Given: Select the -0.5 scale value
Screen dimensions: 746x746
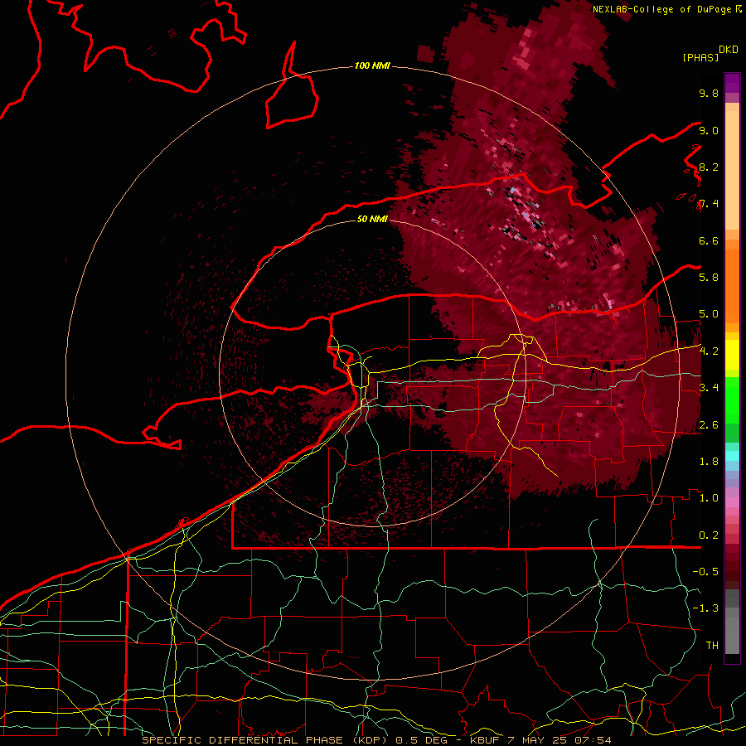Looking at the screenshot, I should pos(705,572).
